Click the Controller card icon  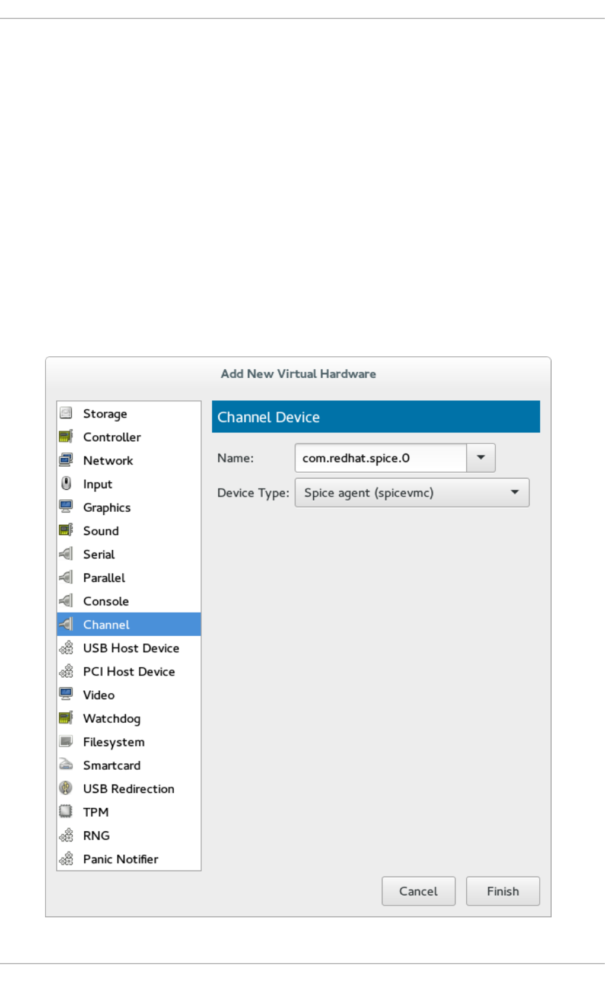pos(66,436)
